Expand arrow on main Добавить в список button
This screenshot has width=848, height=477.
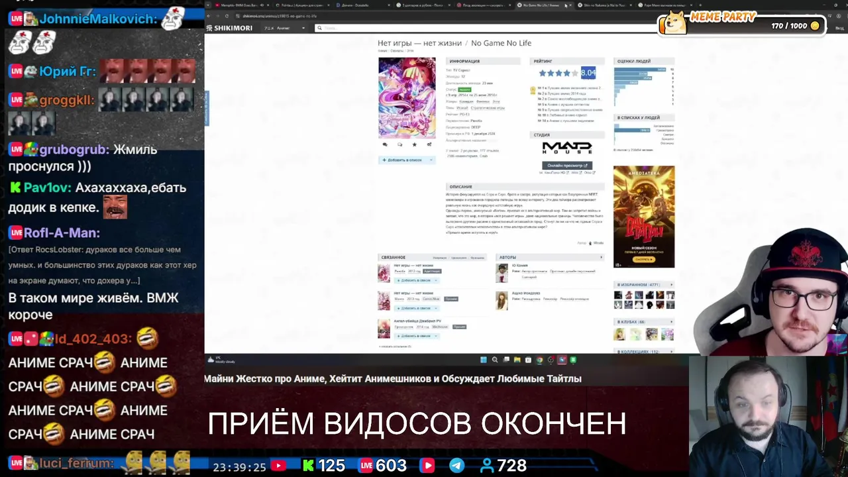pos(431,160)
